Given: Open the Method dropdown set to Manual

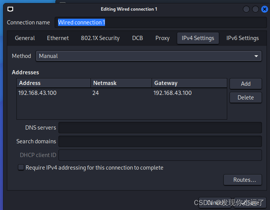Looking at the screenshot, I should [x=149, y=56].
